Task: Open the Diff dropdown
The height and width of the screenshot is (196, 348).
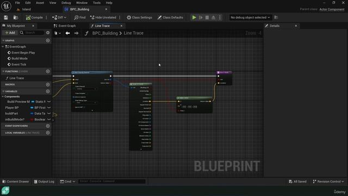Action: [x=59, y=17]
